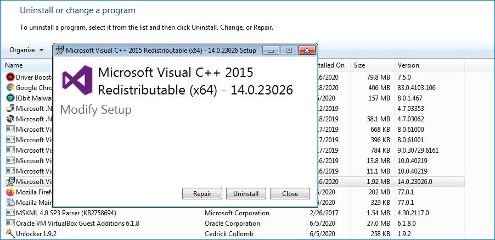Select the Unlocker 1.9.2 entry
This screenshot has height=240, width=495.
click(x=36, y=234)
